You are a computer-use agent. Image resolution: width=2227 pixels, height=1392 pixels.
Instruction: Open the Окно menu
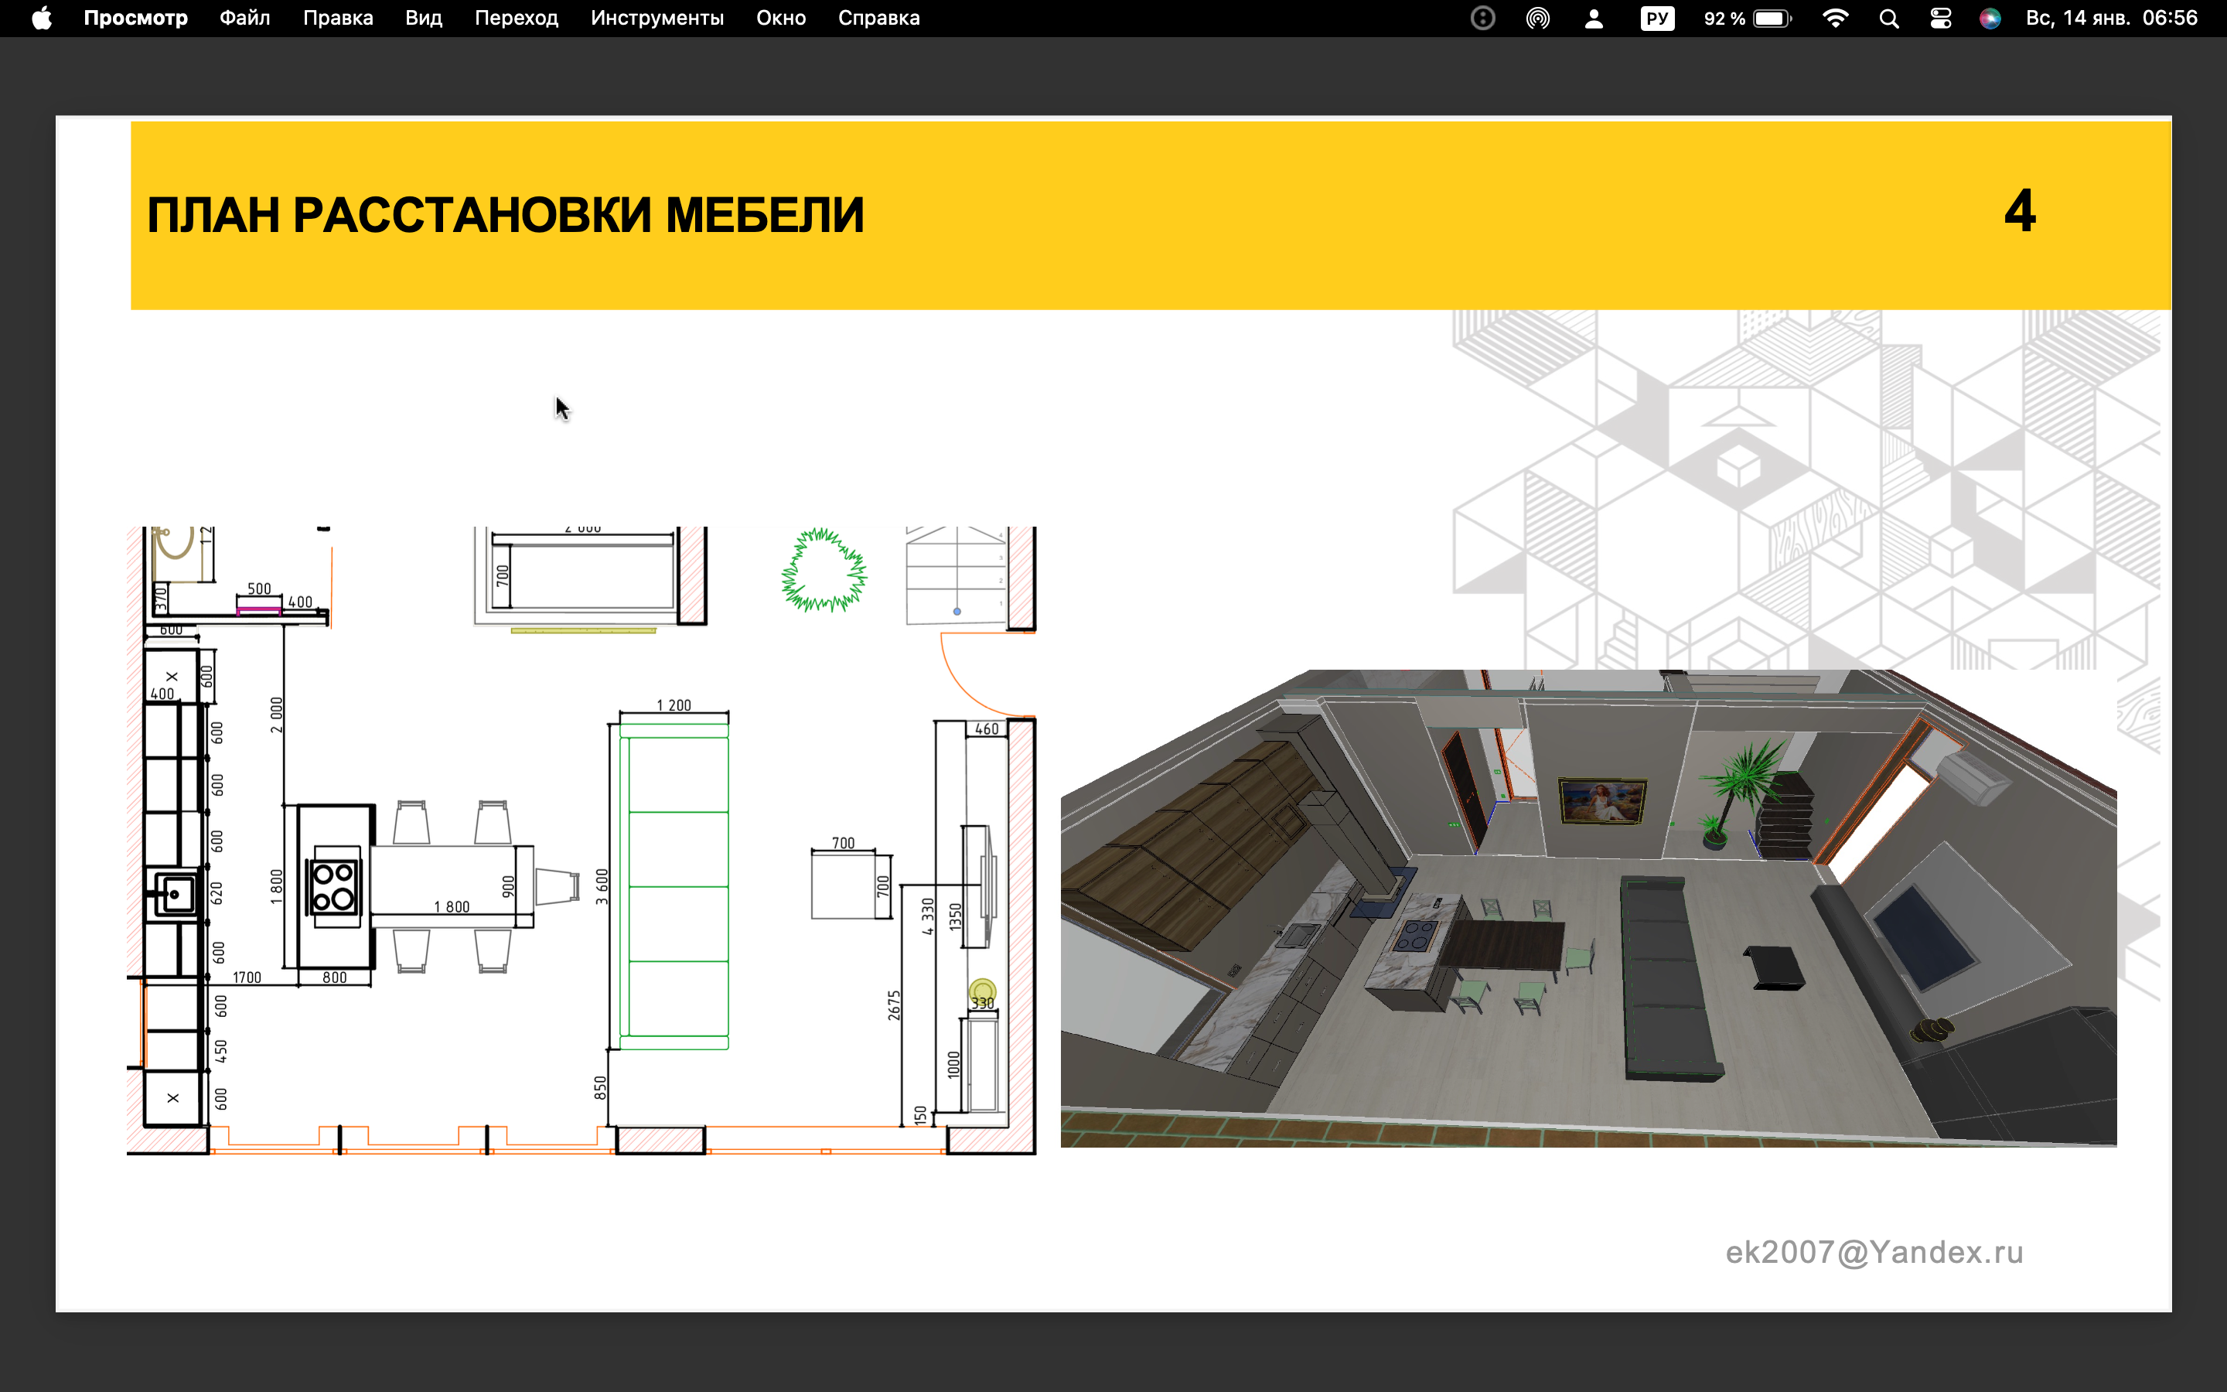pyautogui.click(x=780, y=19)
